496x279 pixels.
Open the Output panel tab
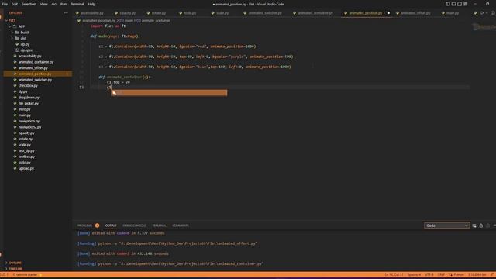click(x=111, y=226)
